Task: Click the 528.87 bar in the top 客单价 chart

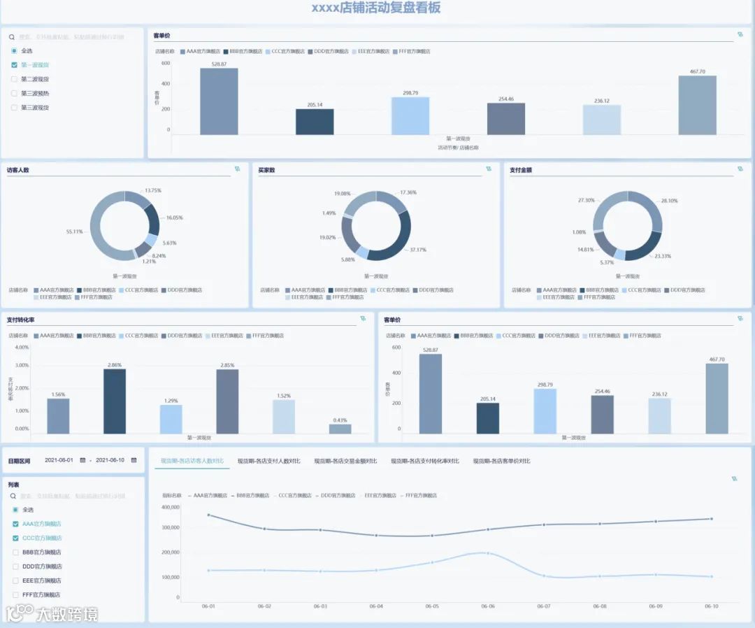Action: click(219, 101)
